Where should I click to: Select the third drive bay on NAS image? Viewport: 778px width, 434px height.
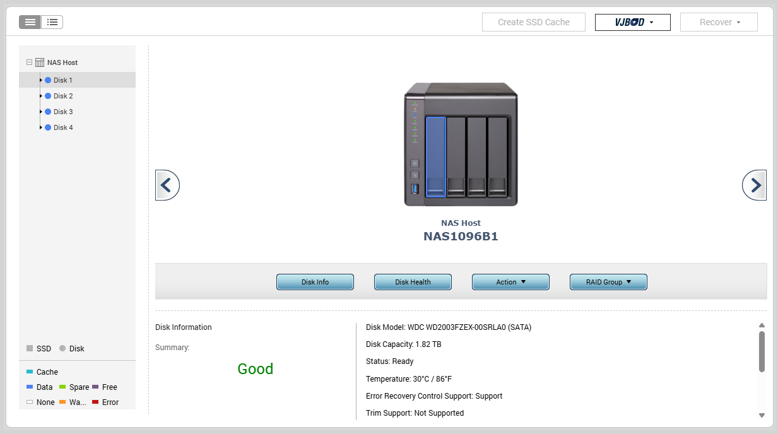(x=476, y=156)
